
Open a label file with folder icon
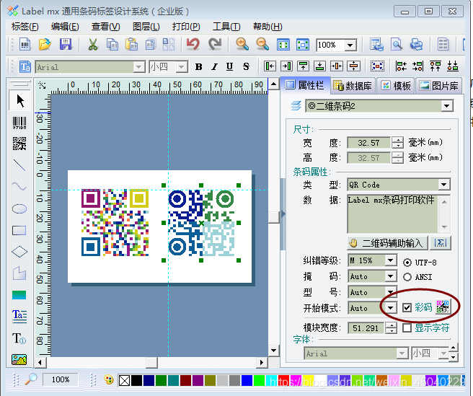45,45
